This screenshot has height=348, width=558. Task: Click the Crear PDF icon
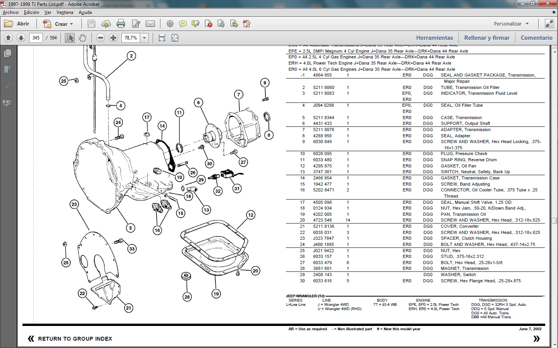47,24
